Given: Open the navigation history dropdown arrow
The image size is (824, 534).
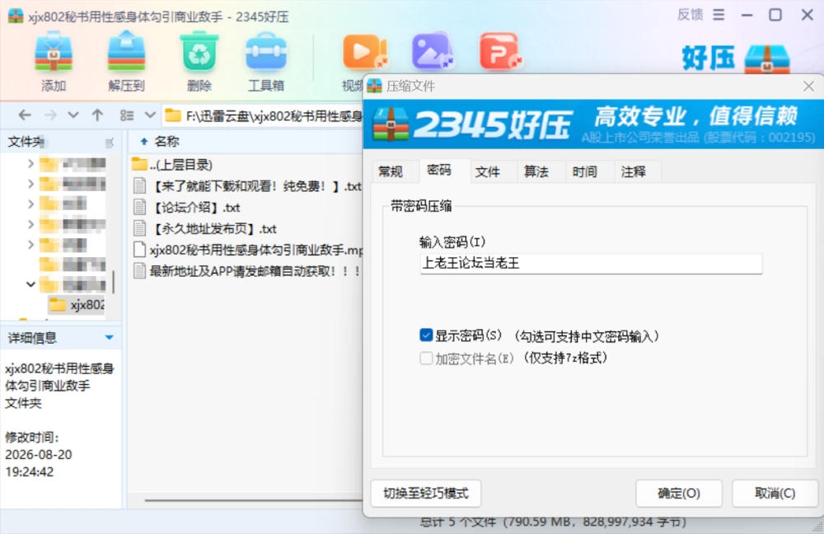Looking at the screenshot, I should pyautogui.click(x=73, y=115).
